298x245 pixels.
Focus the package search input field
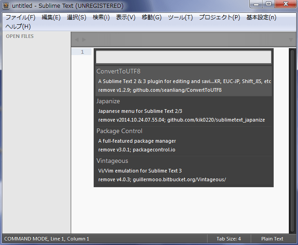pos(184,57)
